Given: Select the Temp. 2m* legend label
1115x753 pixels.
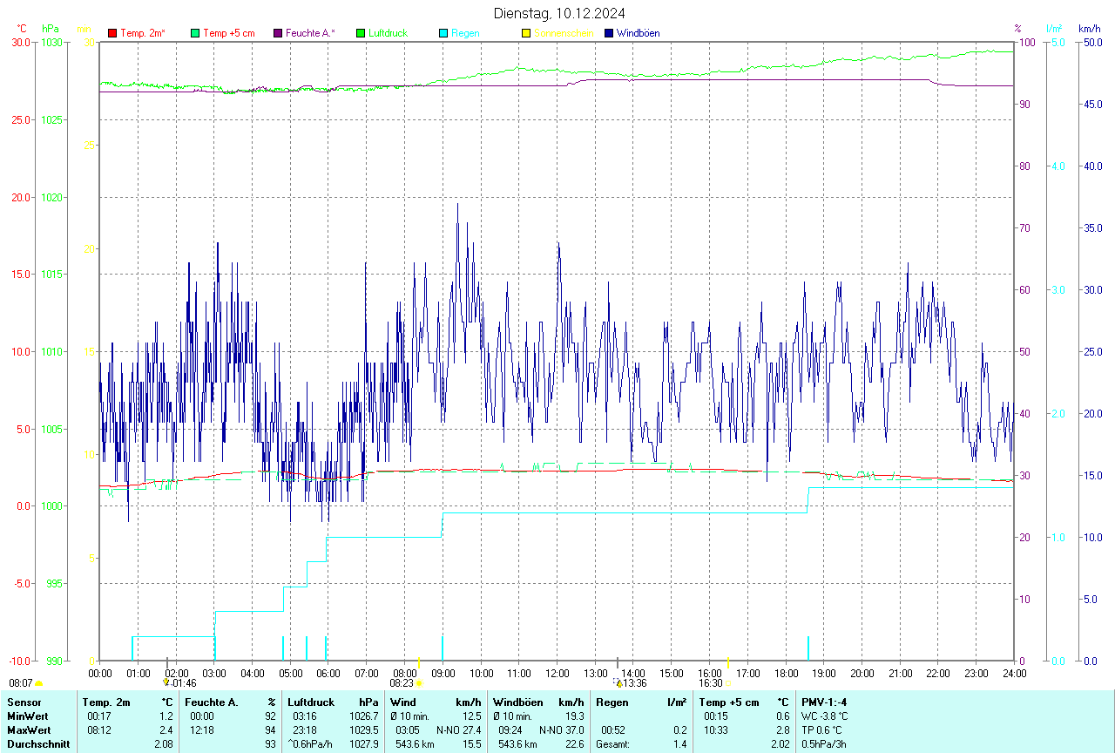Looking at the screenshot, I should click(x=143, y=33).
